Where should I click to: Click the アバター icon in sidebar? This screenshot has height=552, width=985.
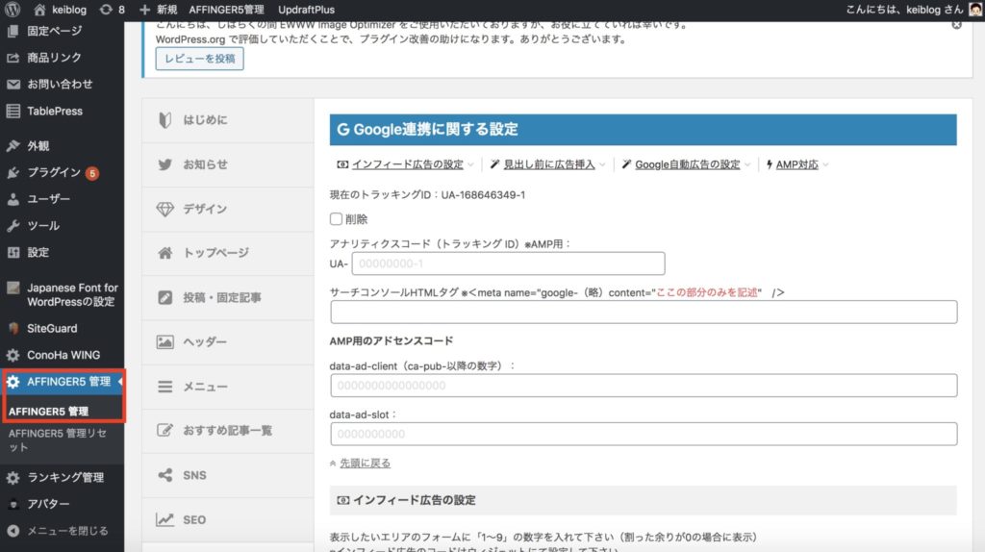click(x=13, y=504)
